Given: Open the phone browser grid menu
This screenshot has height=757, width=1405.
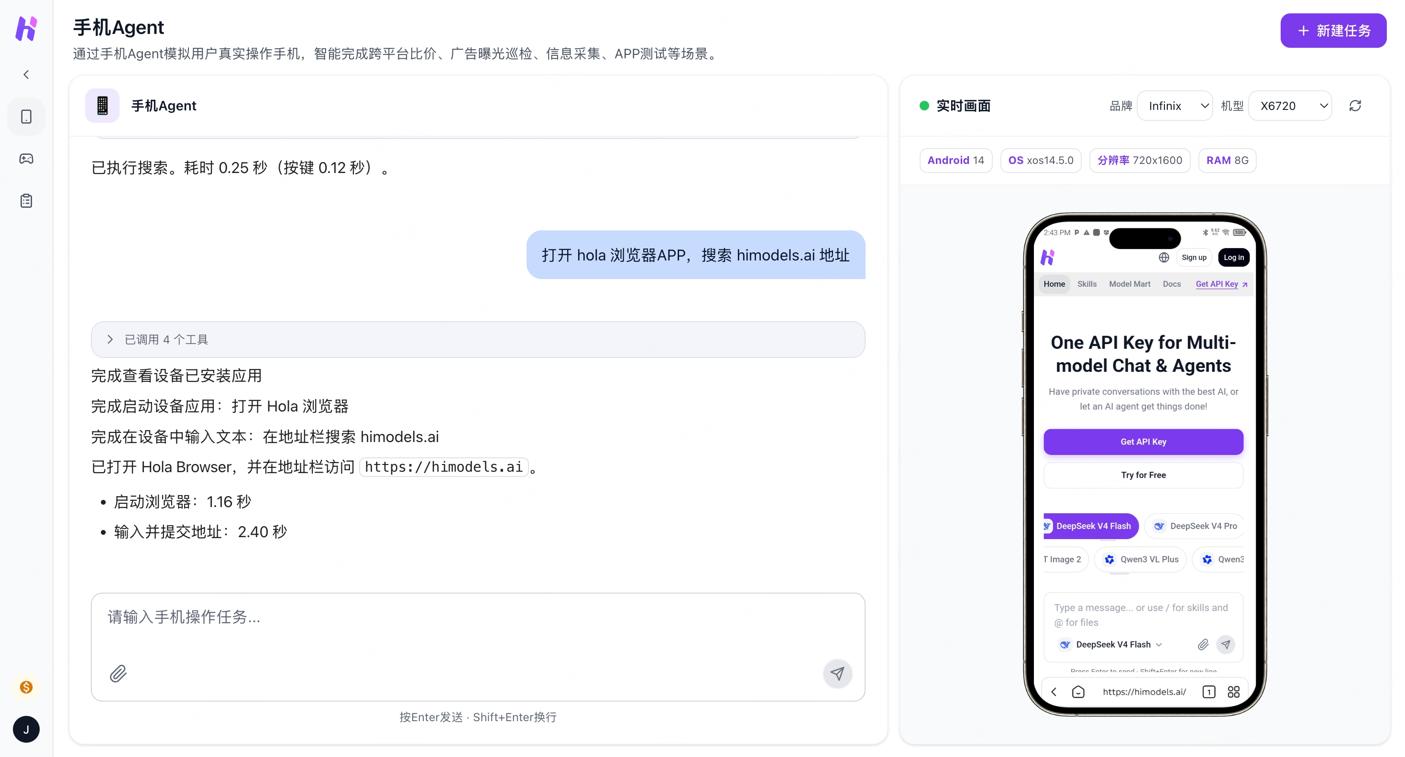Looking at the screenshot, I should [x=1233, y=692].
